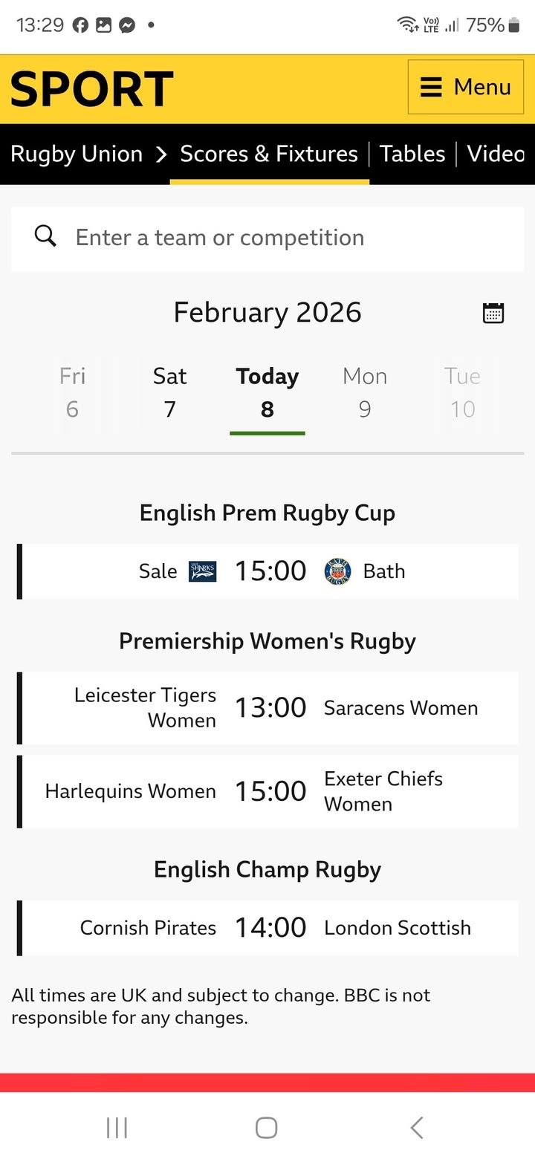This screenshot has height=1159, width=535.
Task: Switch to the Tables tab
Action: (x=412, y=154)
